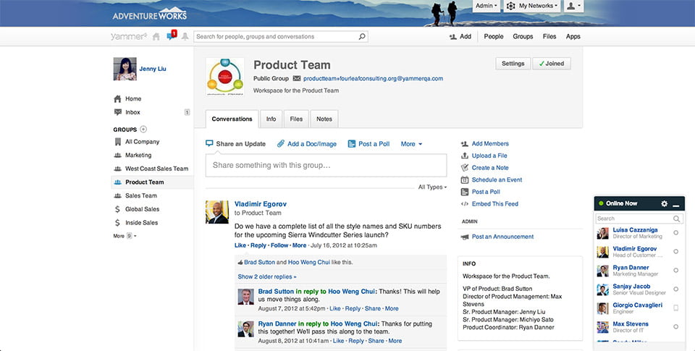Open the Admin dropdown

[486, 6]
